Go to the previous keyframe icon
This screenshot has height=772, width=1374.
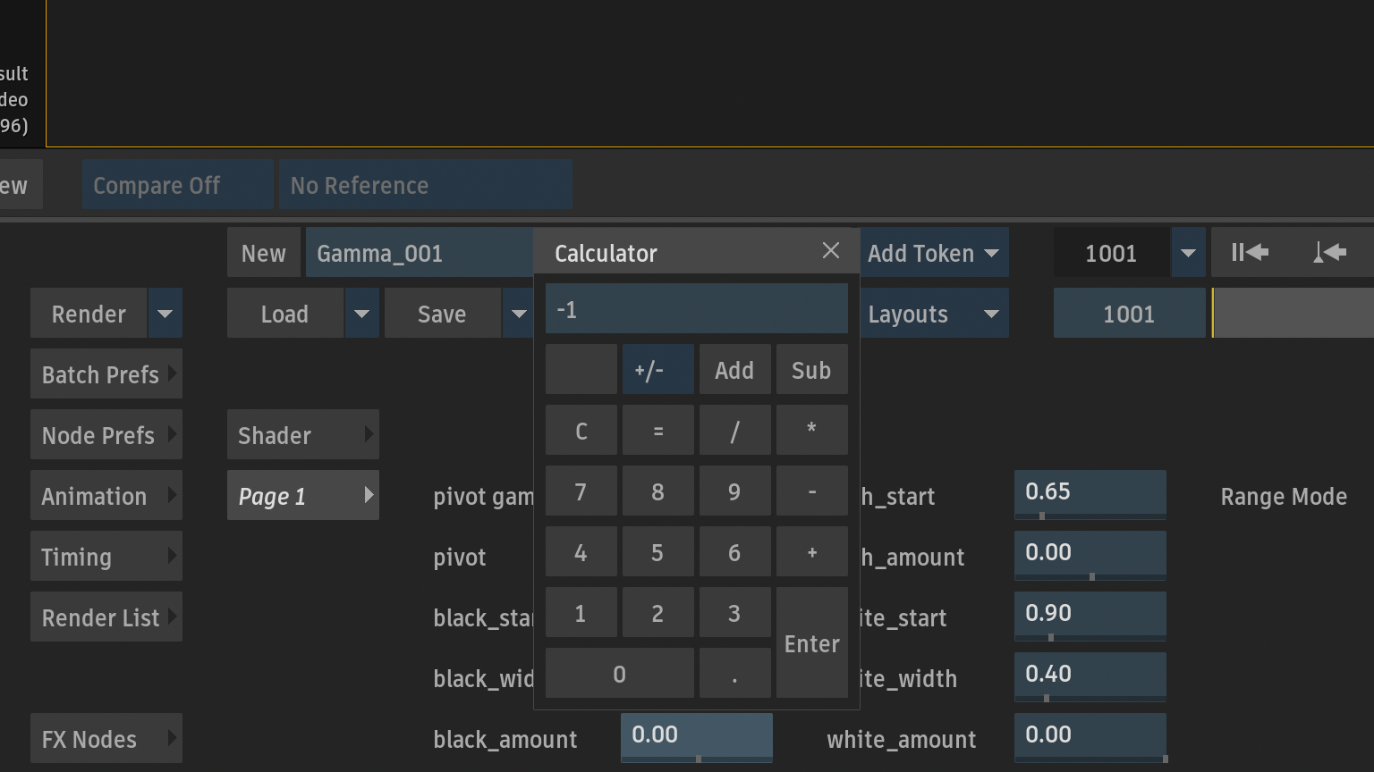[x=1329, y=253]
